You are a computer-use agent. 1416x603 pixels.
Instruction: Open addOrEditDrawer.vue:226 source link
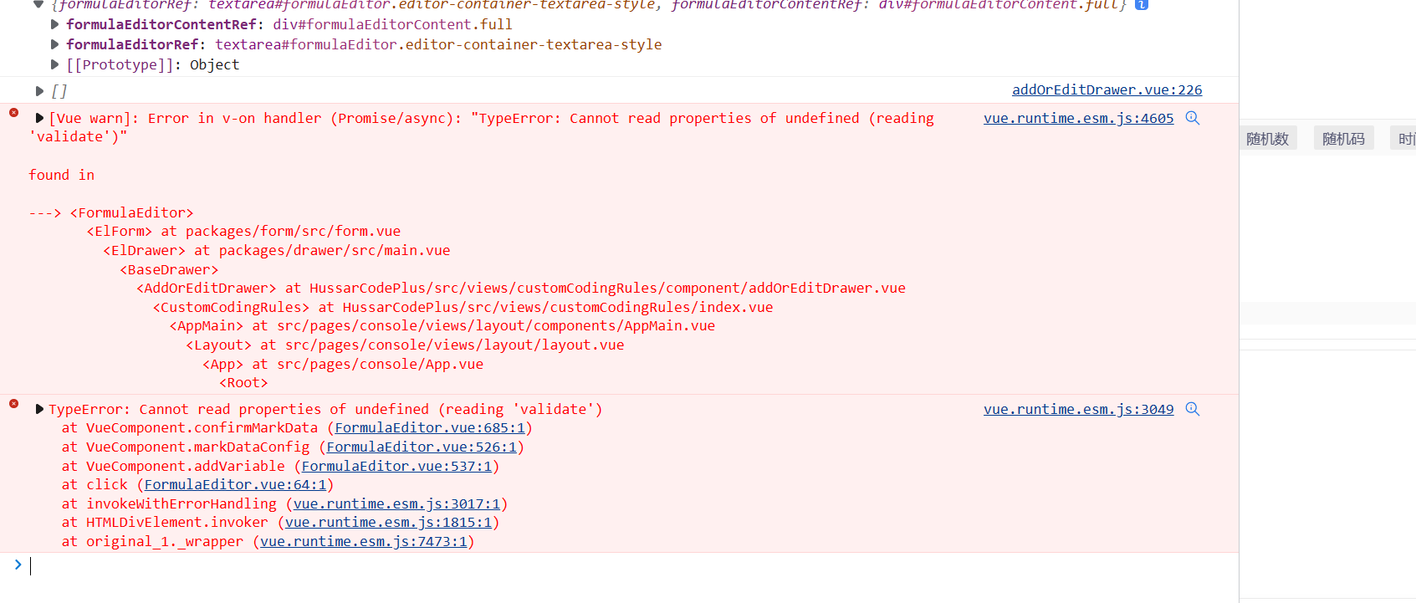(1107, 89)
